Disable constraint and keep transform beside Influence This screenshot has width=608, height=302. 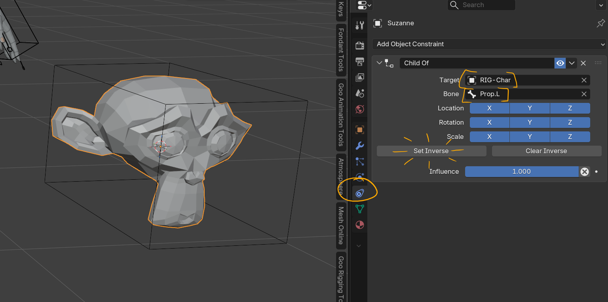tap(585, 172)
